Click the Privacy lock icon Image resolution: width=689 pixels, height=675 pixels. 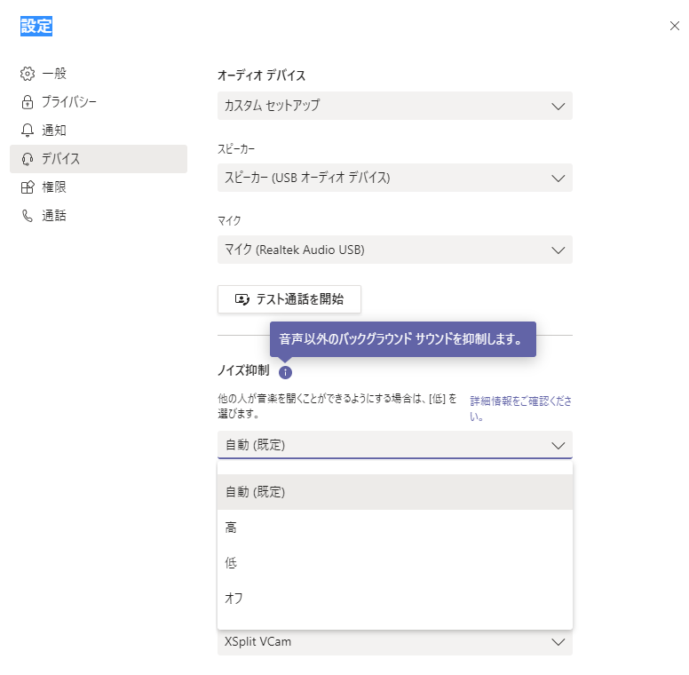(x=28, y=102)
